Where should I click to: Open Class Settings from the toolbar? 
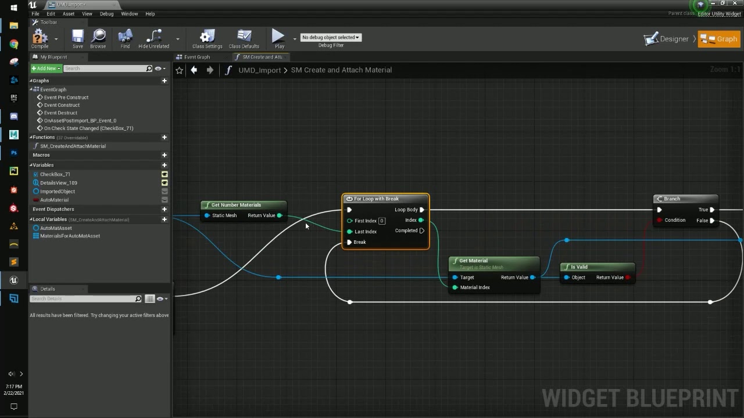coord(207,39)
